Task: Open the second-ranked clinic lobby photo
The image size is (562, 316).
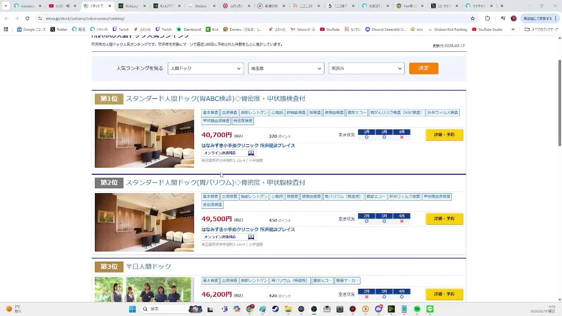Action: [144, 222]
